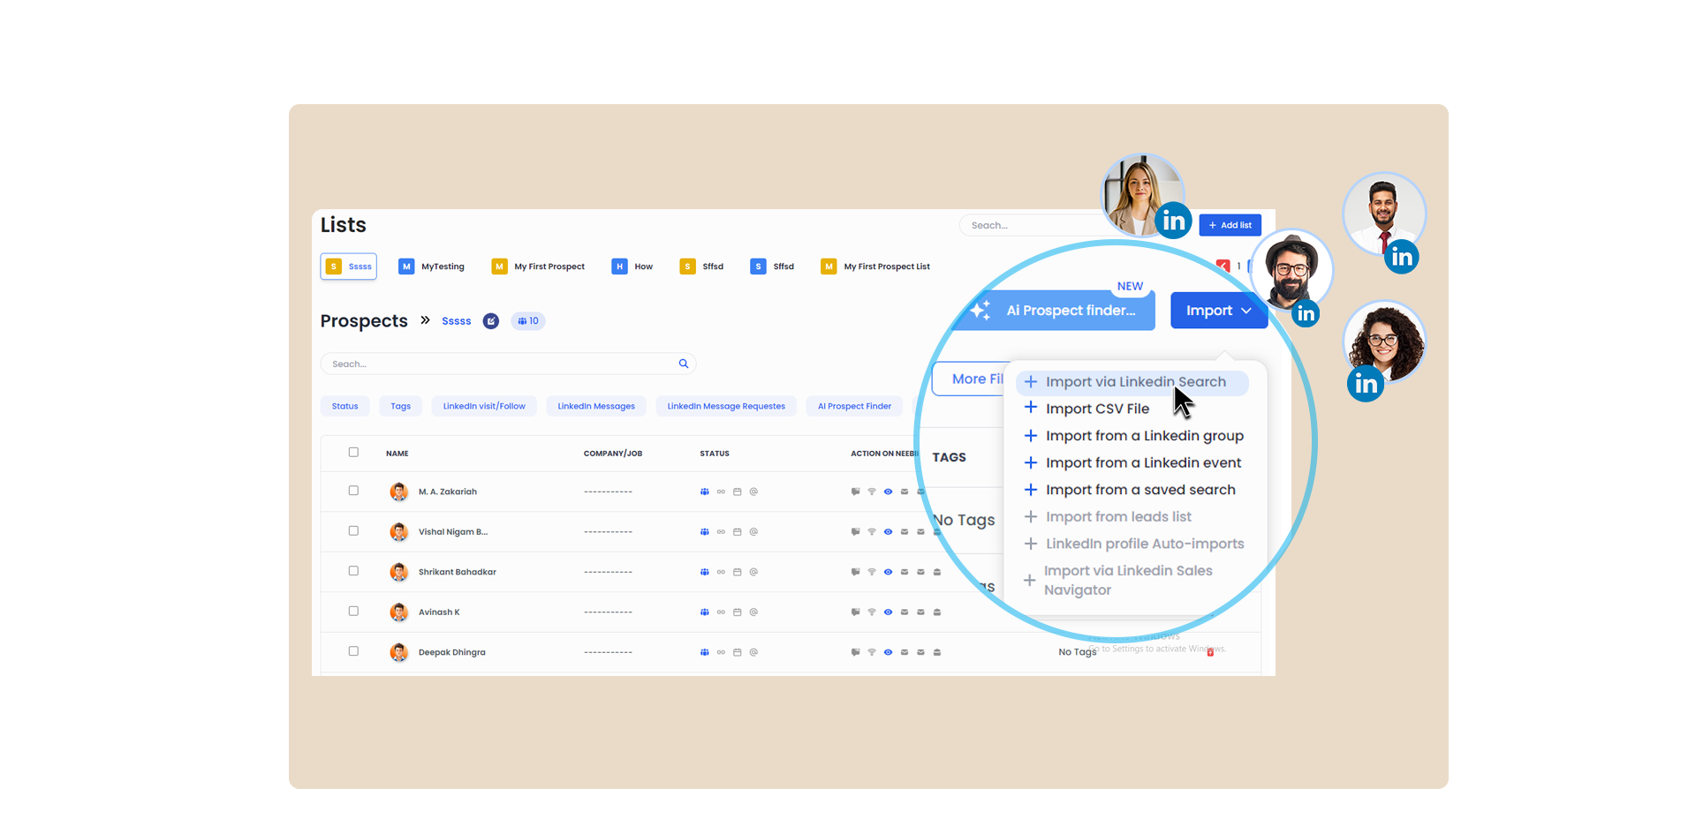Check the select-all checkbox in table header

[x=353, y=453]
